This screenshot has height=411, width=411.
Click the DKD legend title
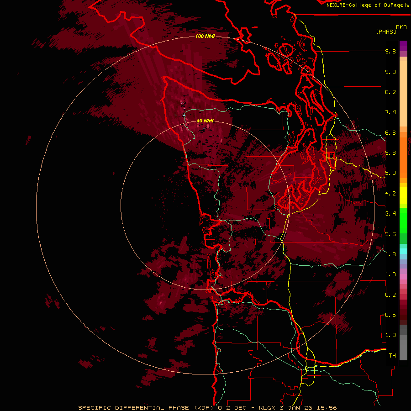[401, 27]
